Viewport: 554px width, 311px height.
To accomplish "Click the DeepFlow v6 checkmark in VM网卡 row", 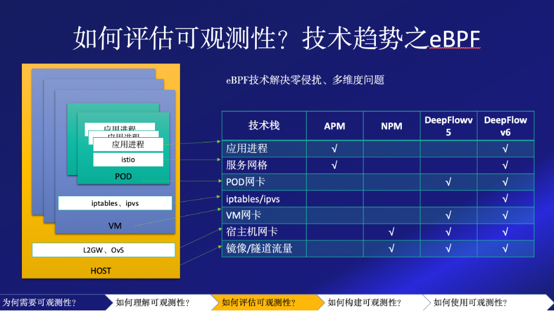I will [x=505, y=215].
